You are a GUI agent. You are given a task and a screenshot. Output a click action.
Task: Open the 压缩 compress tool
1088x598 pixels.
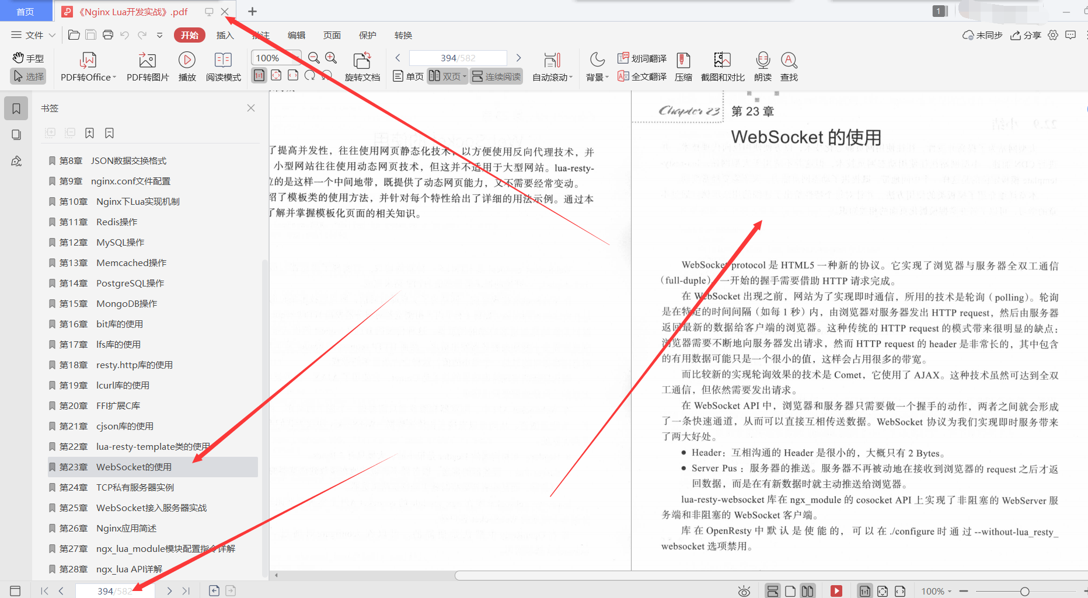click(683, 66)
